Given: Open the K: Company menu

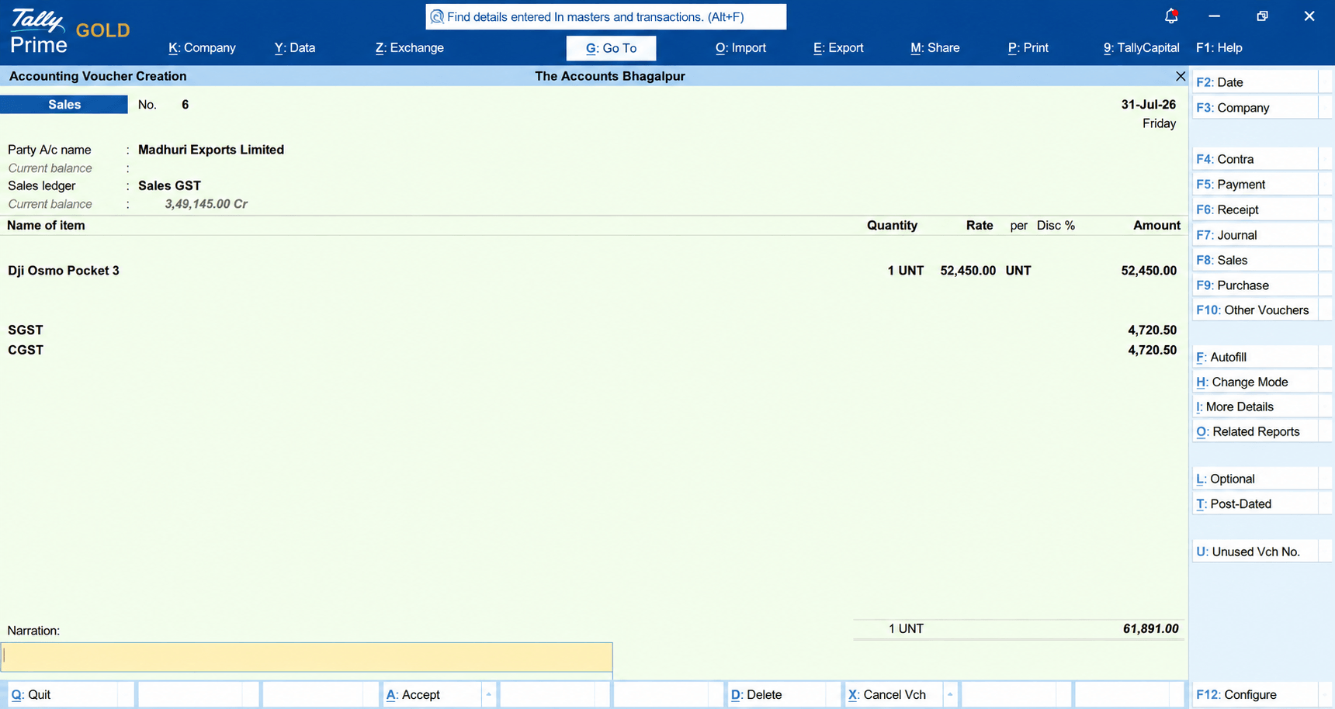Looking at the screenshot, I should coord(202,48).
